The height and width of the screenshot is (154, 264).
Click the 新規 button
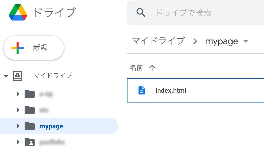(34, 48)
